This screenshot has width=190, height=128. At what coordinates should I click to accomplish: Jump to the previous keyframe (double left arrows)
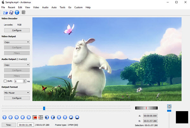[23, 117]
